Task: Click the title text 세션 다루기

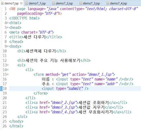Action: click(x=35, y=37)
